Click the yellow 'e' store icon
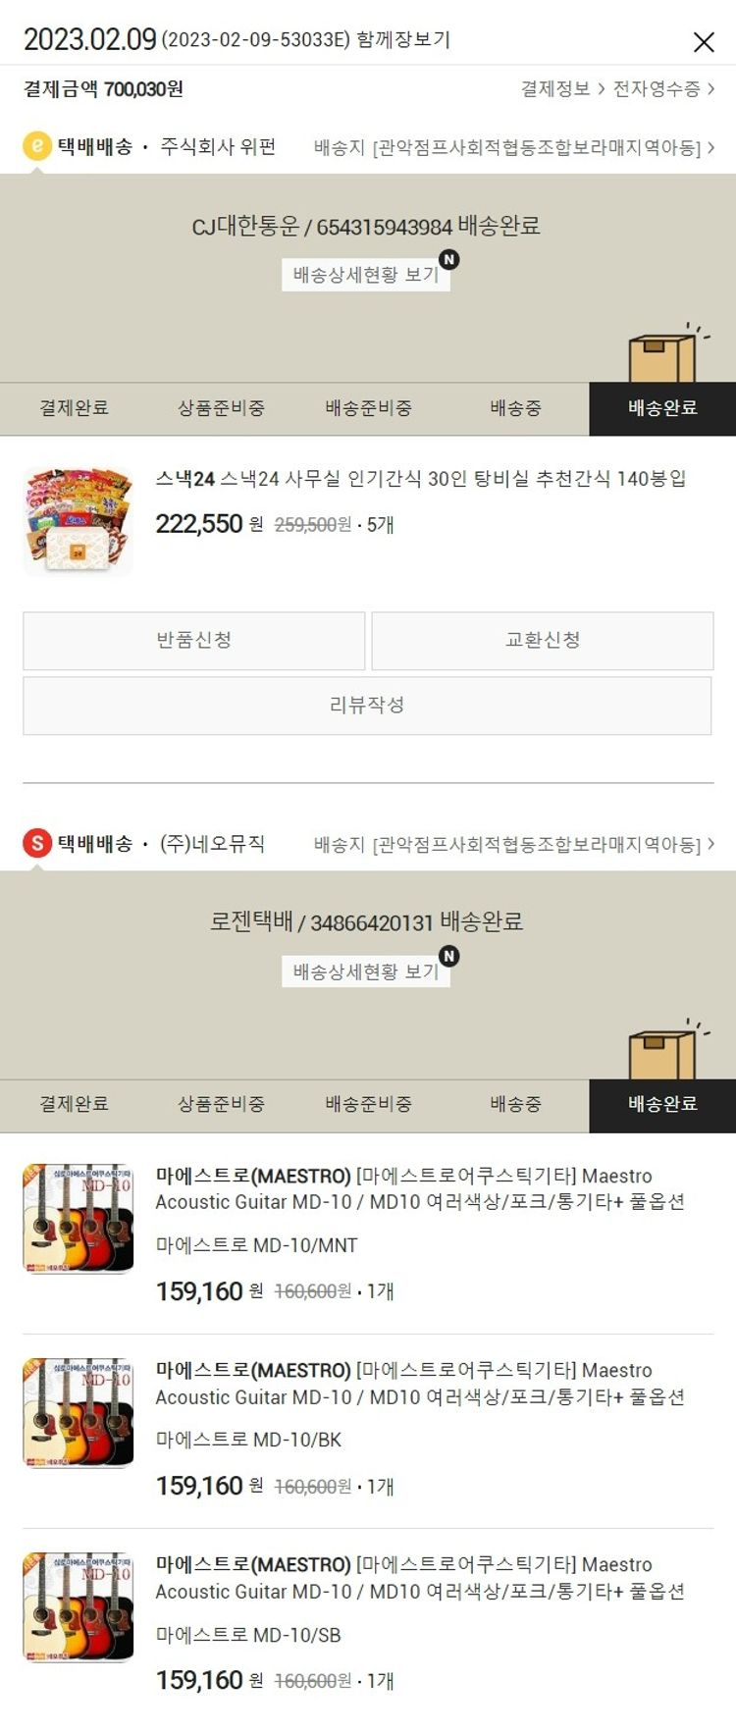The width and height of the screenshot is (736, 1732). coord(37,146)
